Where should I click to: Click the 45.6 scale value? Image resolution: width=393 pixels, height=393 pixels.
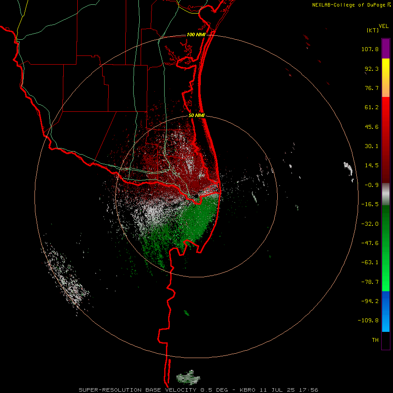point(372,127)
